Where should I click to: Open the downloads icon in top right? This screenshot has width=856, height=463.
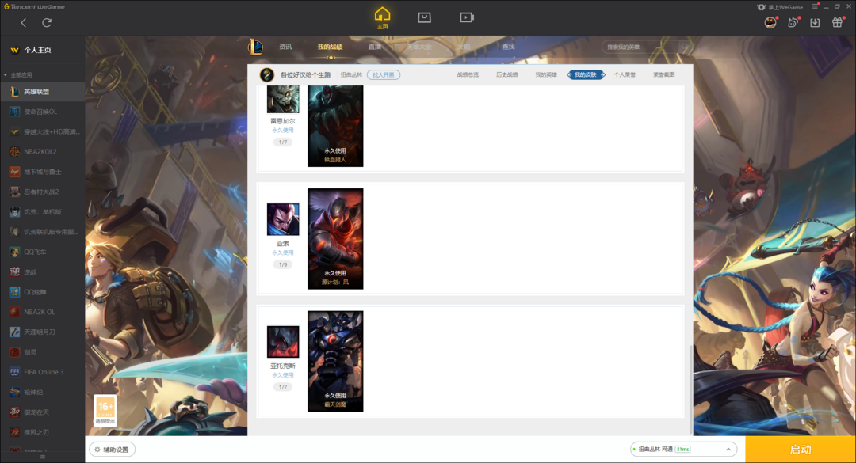click(x=815, y=22)
